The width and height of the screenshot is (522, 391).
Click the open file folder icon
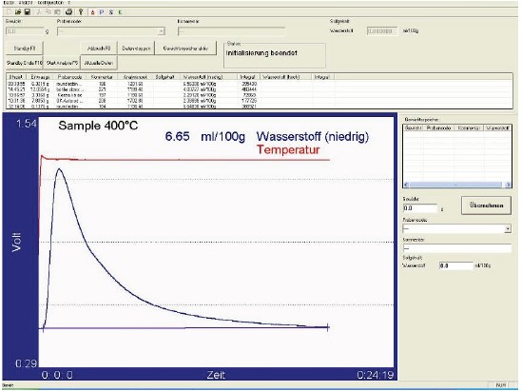click(x=18, y=12)
